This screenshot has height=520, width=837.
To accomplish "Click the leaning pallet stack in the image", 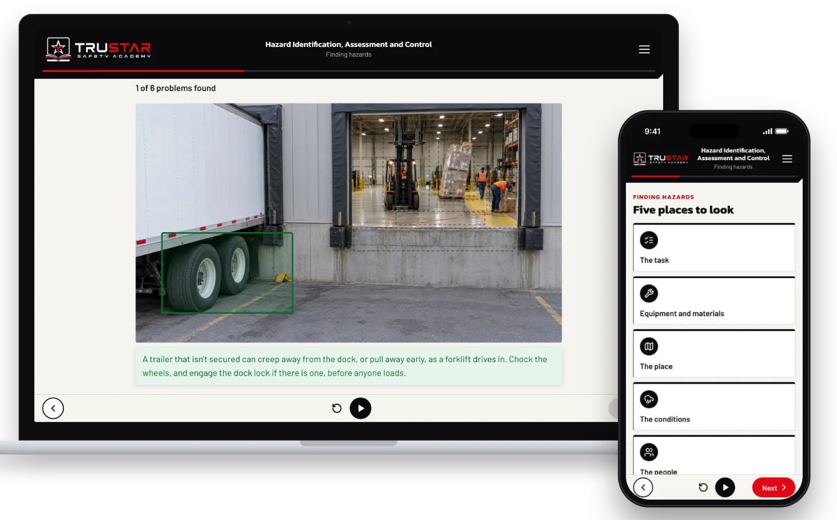I will (x=457, y=170).
